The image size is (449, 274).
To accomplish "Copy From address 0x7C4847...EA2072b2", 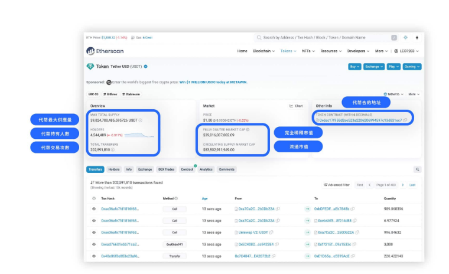I will tap(274, 256).
